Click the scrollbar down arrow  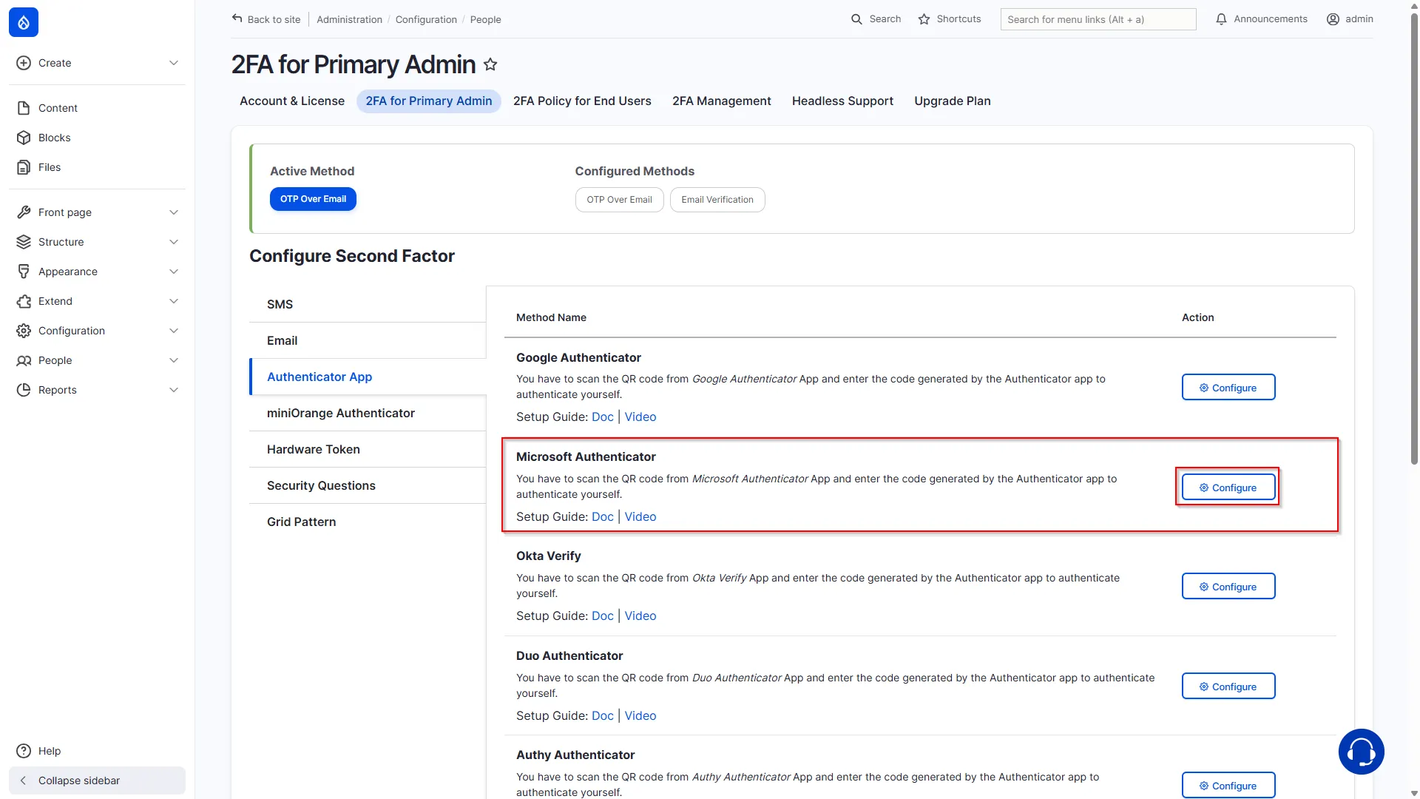click(1414, 793)
